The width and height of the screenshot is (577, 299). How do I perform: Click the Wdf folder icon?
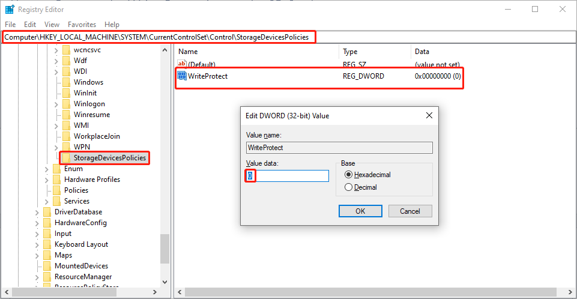66,60
